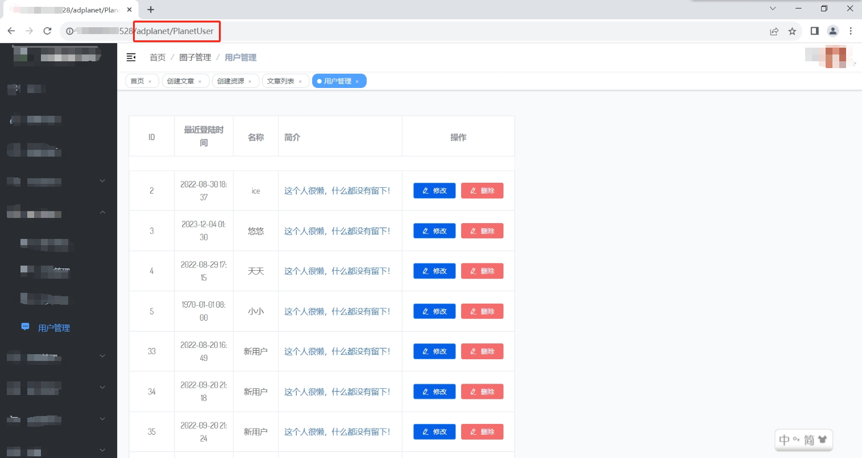
Task: Expand fourth blurred sidebar menu chevron
Action: (x=102, y=181)
